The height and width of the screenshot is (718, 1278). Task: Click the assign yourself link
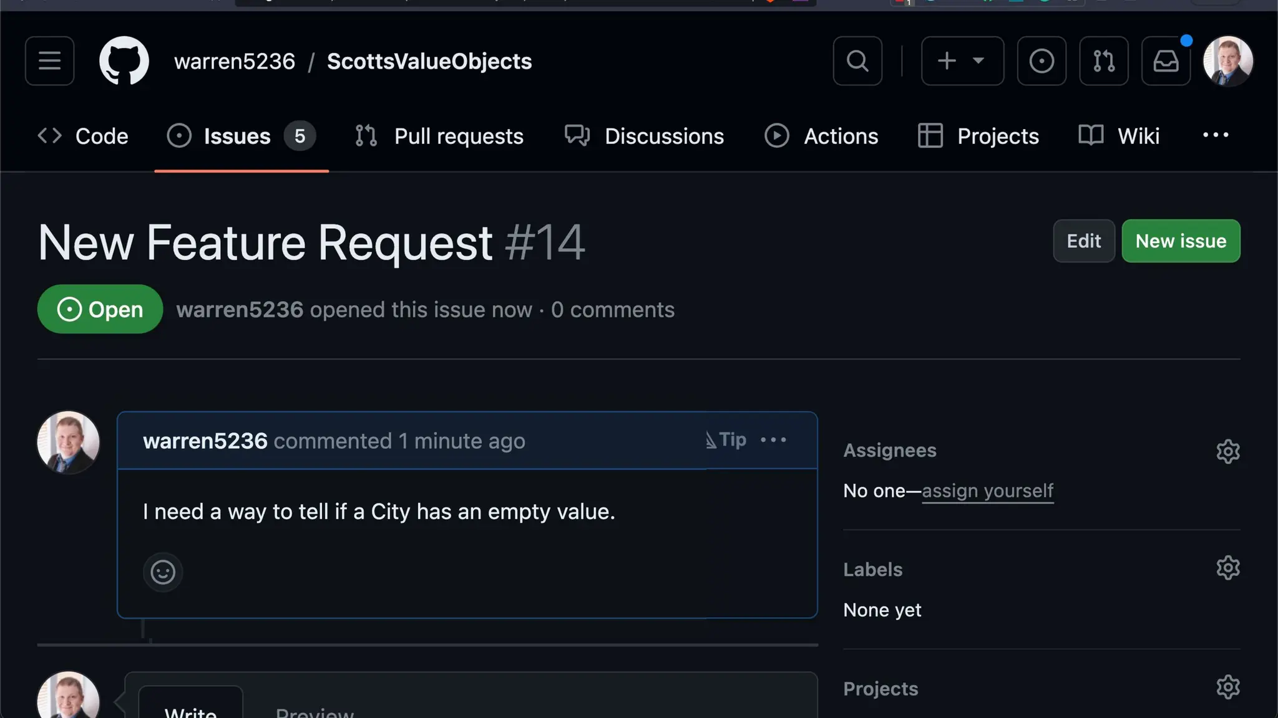987,491
